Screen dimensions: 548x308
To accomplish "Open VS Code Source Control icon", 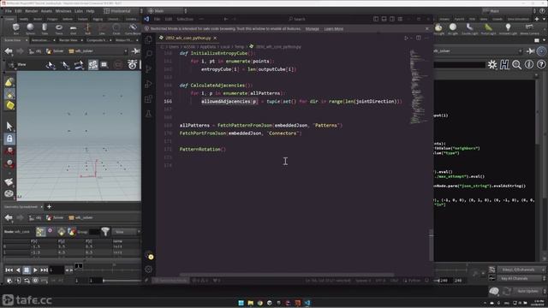I will tap(148, 68).
